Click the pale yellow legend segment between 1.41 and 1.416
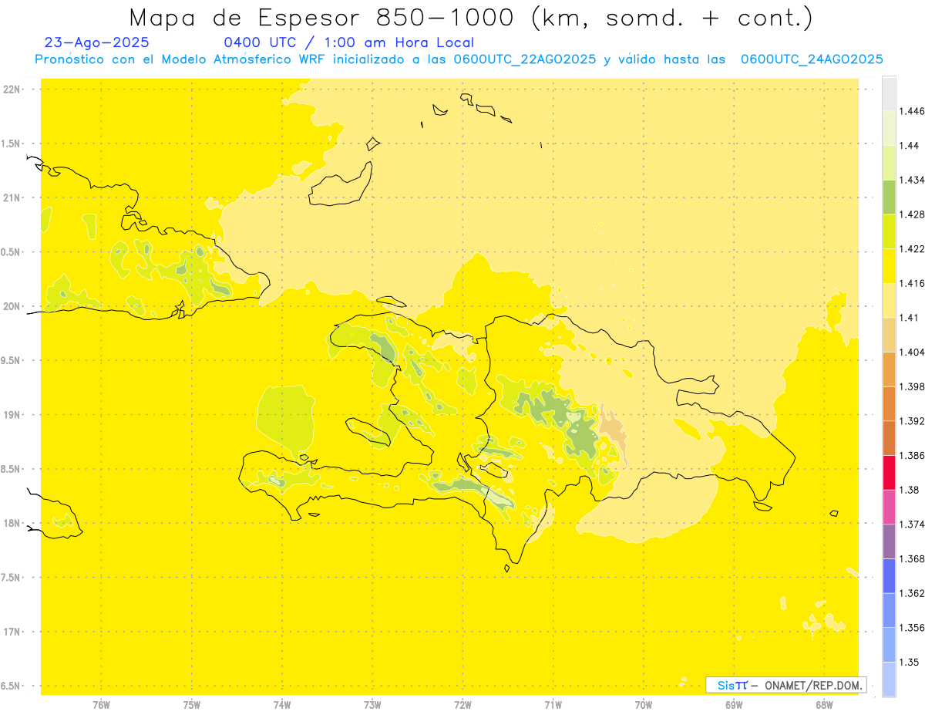The width and height of the screenshot is (925, 715). point(889,300)
